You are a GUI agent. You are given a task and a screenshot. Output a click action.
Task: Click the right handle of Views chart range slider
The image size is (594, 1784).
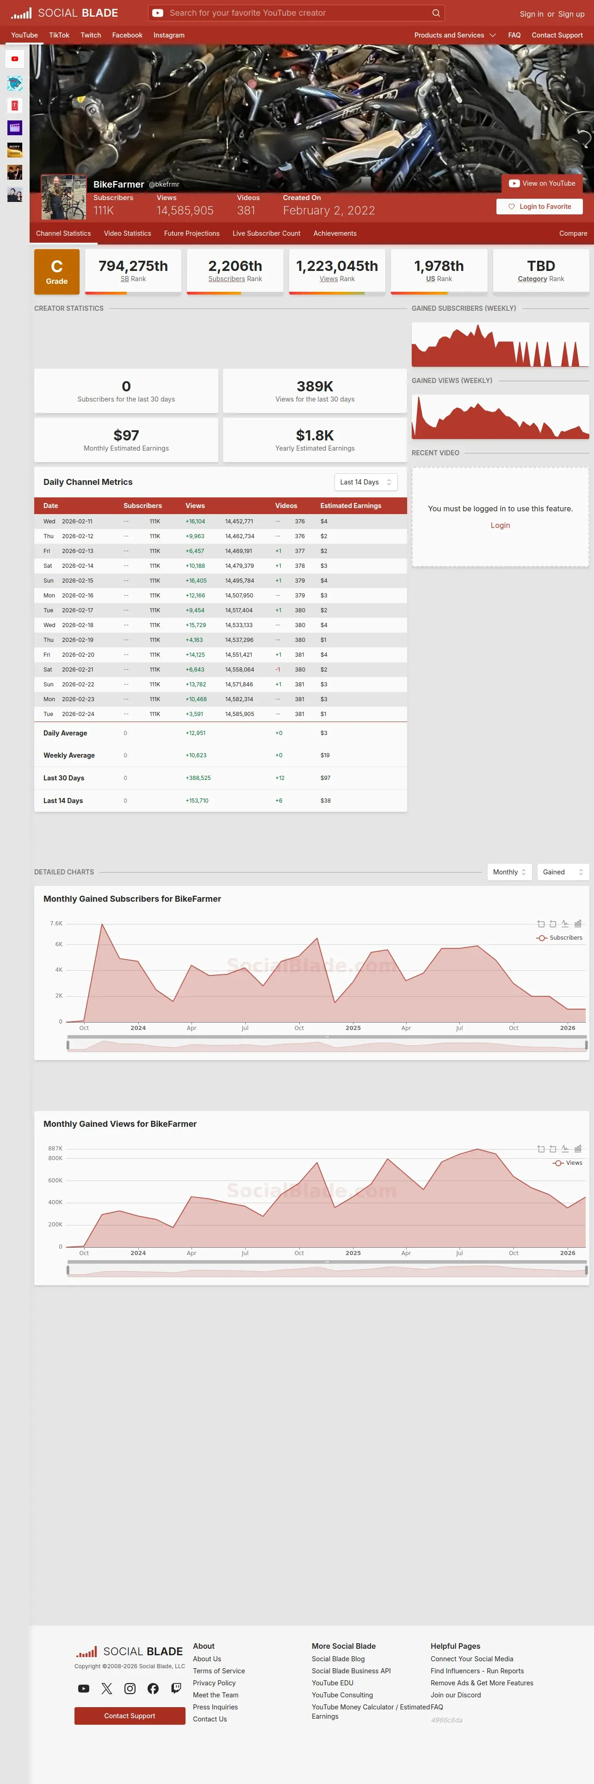pyautogui.click(x=587, y=1270)
